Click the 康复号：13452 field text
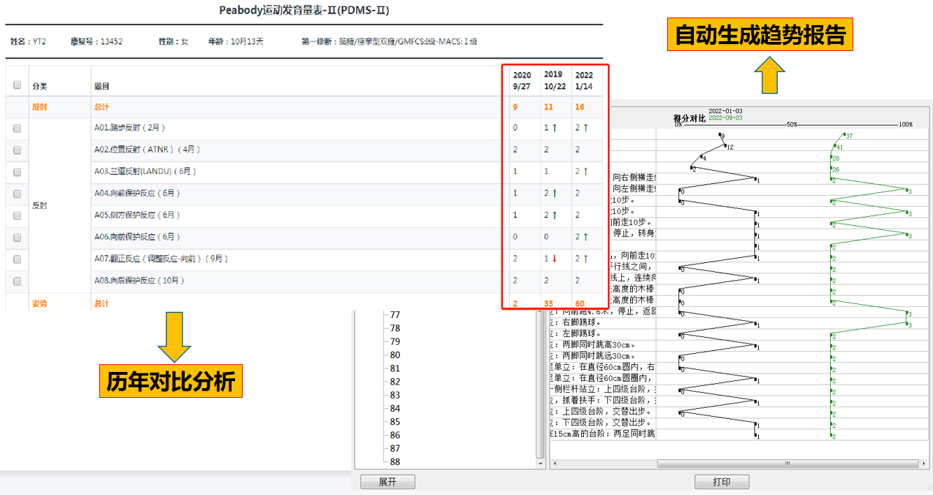Screen dimensions: 933x495 [97, 41]
